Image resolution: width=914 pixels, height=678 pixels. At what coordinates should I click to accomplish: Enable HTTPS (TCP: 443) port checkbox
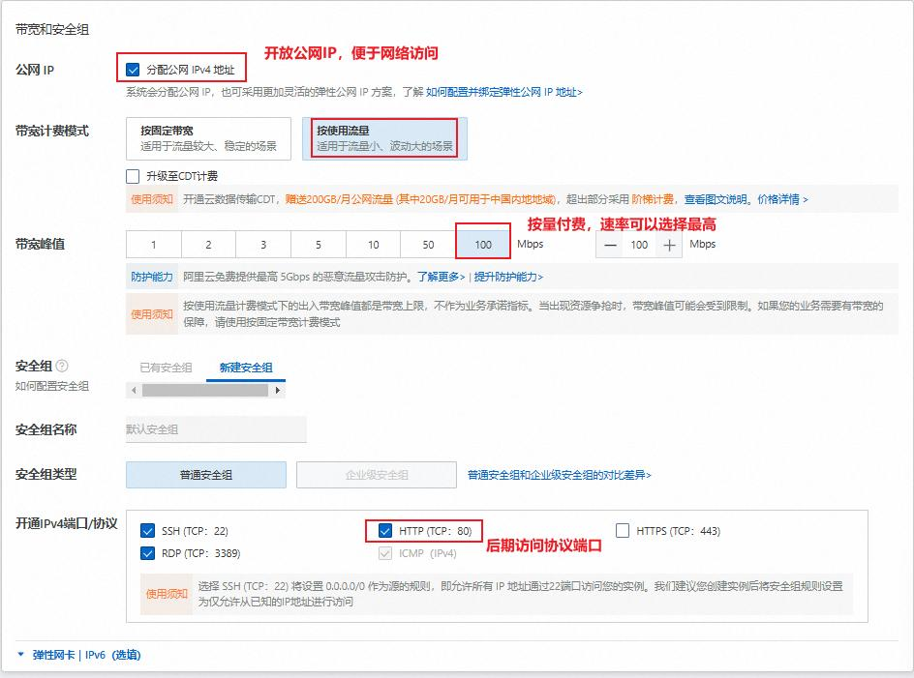click(x=623, y=531)
